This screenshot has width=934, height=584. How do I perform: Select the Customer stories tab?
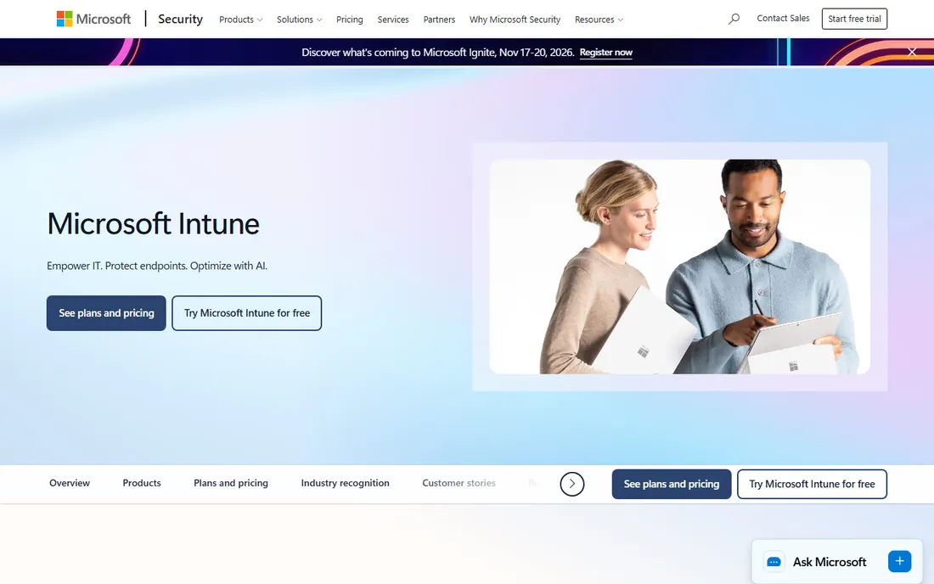pos(459,483)
